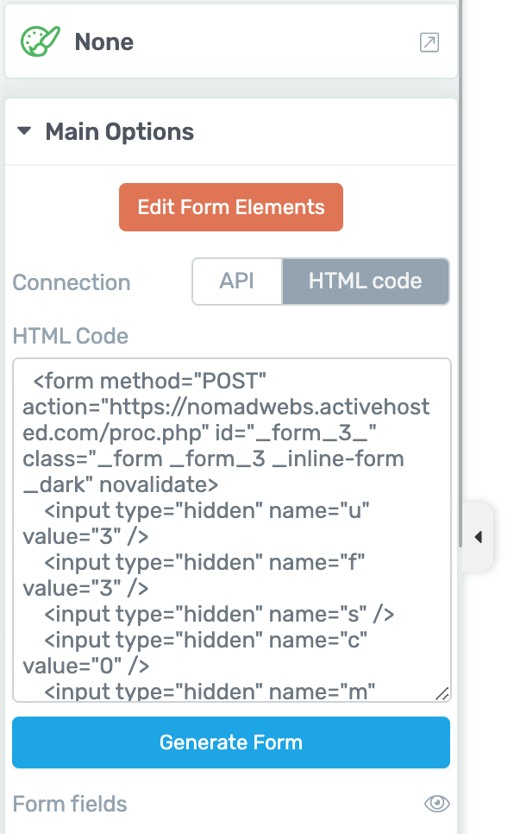The image size is (514, 834).
Task: Collapse Main Options with the triangle arrow
Action: click(24, 131)
